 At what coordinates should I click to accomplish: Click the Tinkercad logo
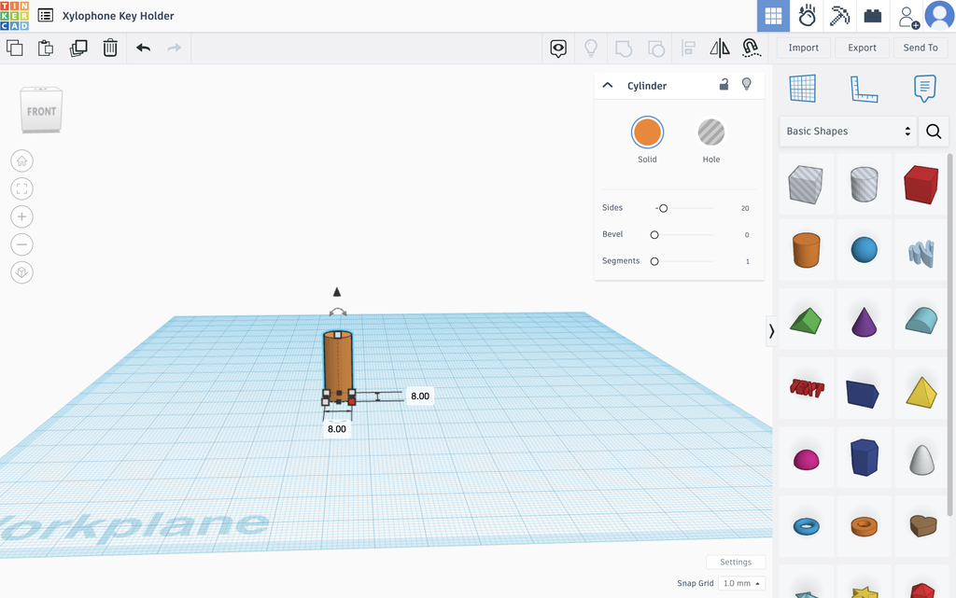click(15, 15)
